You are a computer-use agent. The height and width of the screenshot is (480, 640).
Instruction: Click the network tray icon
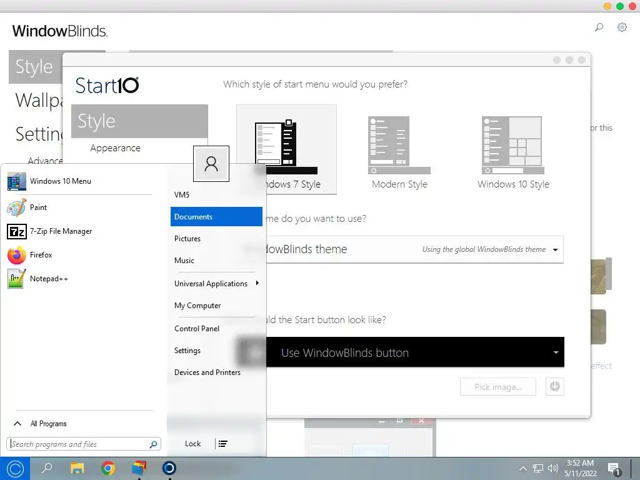538,469
